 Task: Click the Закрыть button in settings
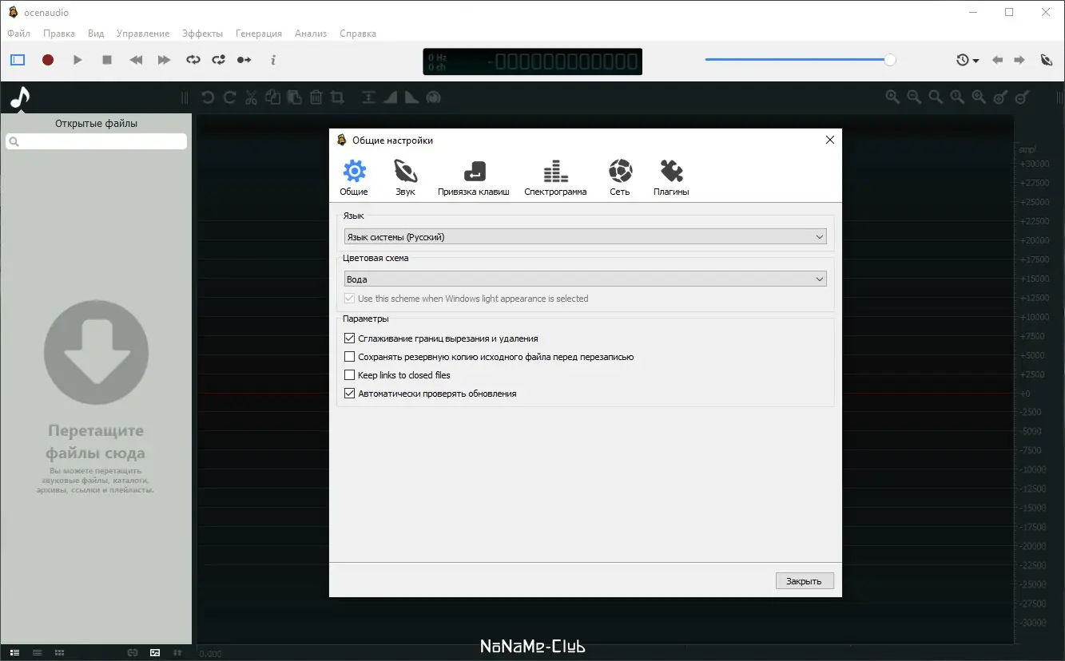pyautogui.click(x=805, y=580)
